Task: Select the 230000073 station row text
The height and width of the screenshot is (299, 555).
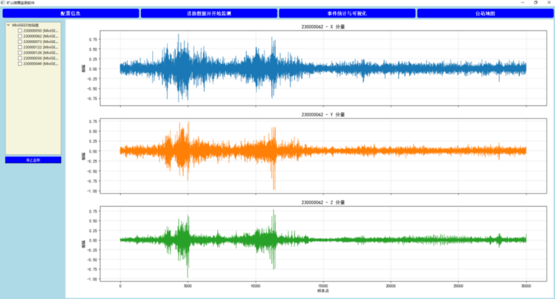Action: pos(41,42)
